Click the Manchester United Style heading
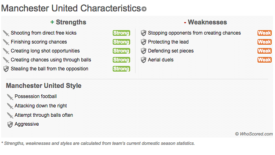275x155 pixels. (44, 85)
